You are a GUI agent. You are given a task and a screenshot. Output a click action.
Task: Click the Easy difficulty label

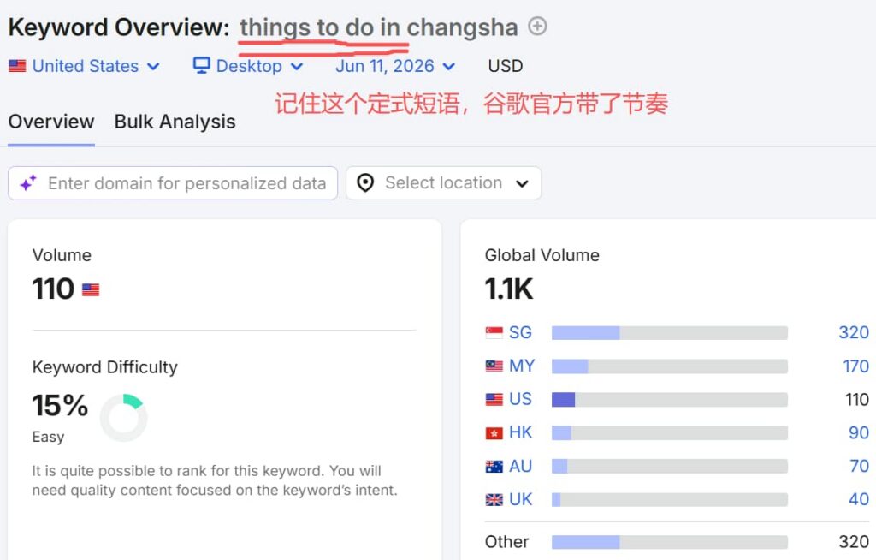click(x=48, y=437)
